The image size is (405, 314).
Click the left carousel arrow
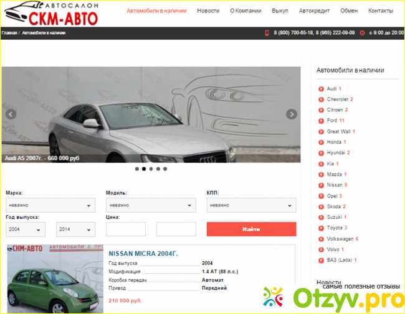coord(11,114)
